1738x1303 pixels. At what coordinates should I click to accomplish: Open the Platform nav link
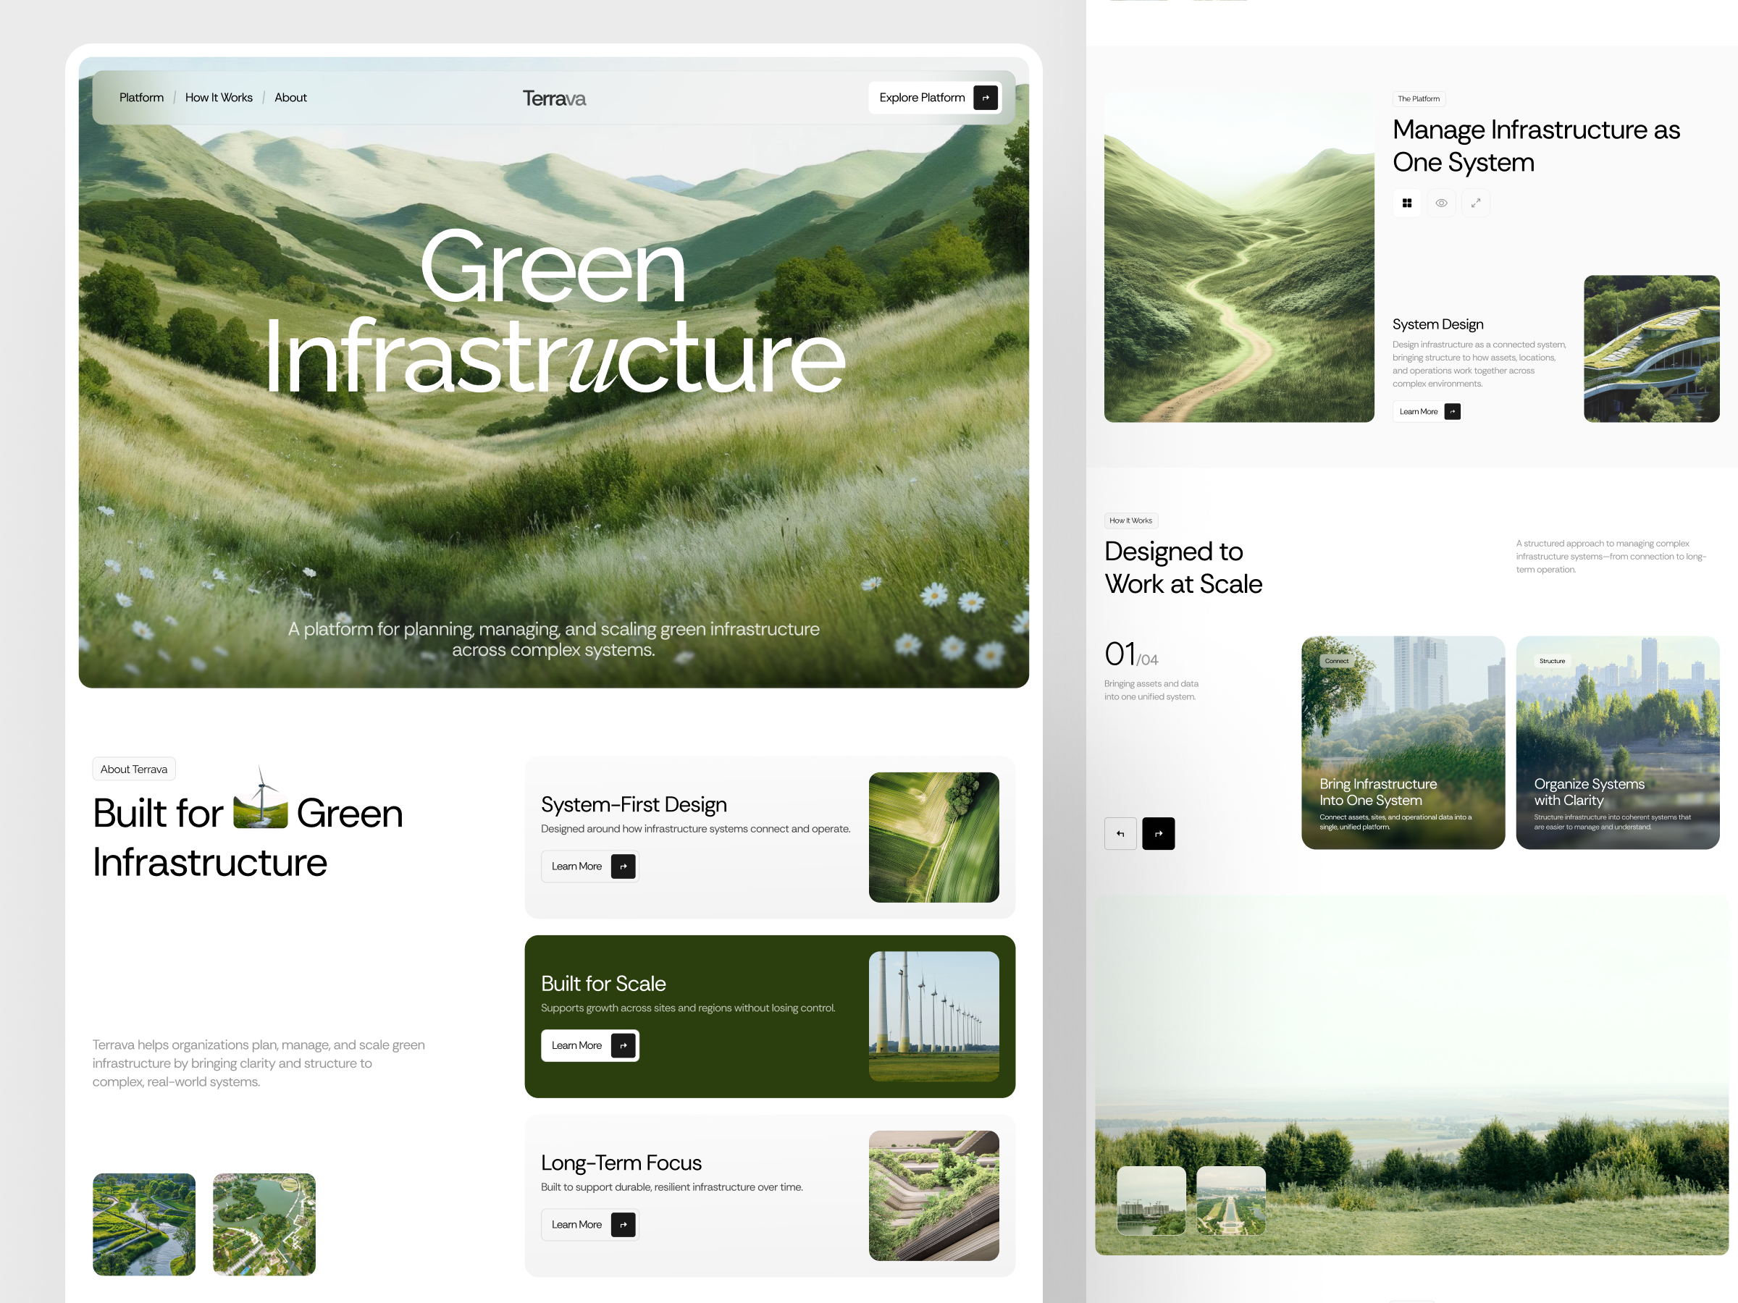[x=141, y=98]
